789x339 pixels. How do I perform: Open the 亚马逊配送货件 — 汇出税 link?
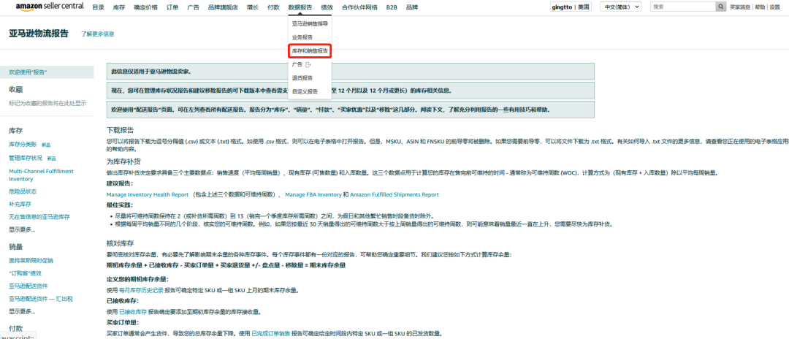(41, 299)
